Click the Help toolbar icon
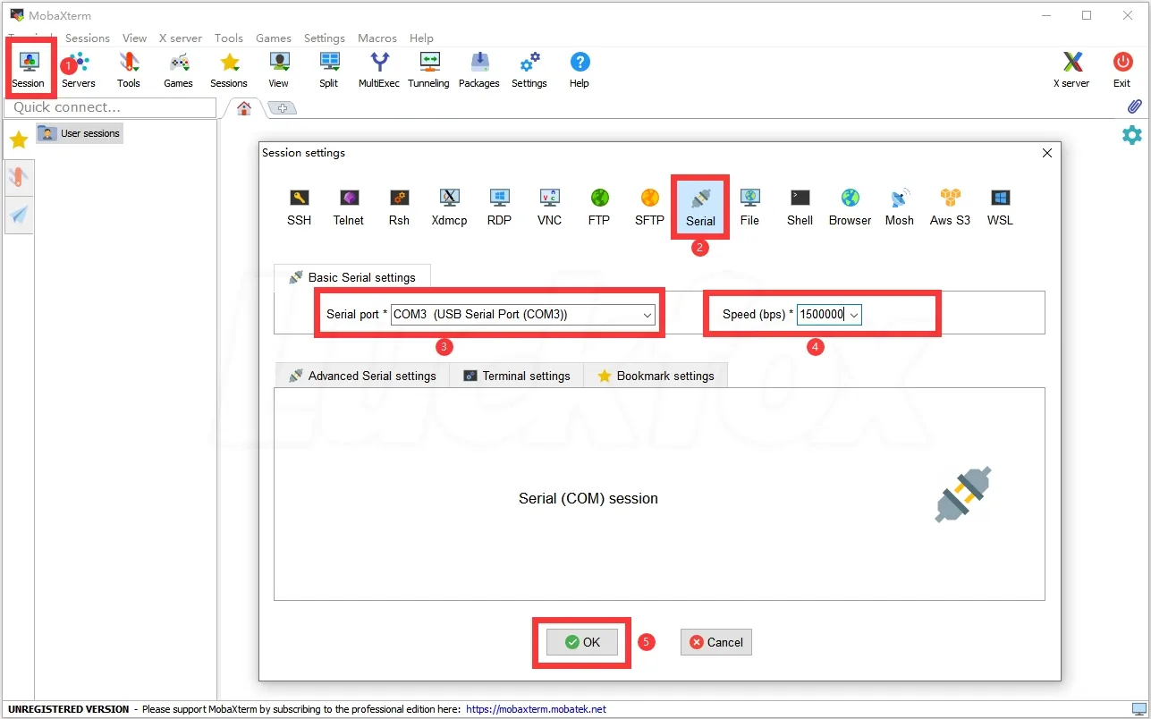The width and height of the screenshot is (1151, 719). (x=580, y=70)
